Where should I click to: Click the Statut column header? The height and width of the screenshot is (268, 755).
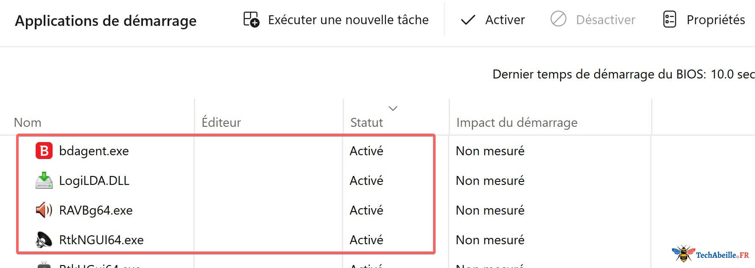click(x=366, y=123)
